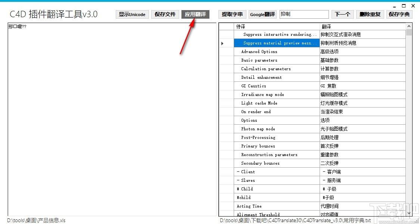Sort by the 翻译 column header
420x224 pixels.
(x=363, y=26)
